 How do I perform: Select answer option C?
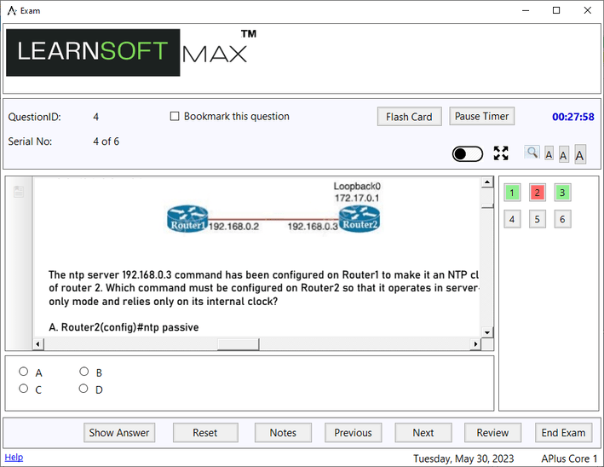point(24,389)
